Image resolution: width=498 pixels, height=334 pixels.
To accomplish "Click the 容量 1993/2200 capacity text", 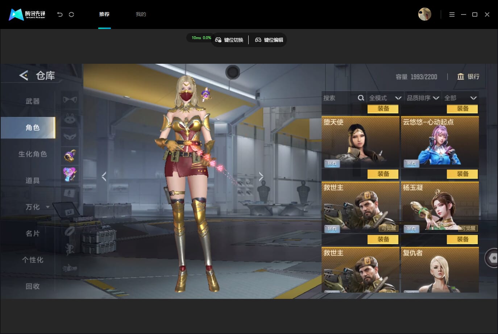I will pyautogui.click(x=416, y=77).
